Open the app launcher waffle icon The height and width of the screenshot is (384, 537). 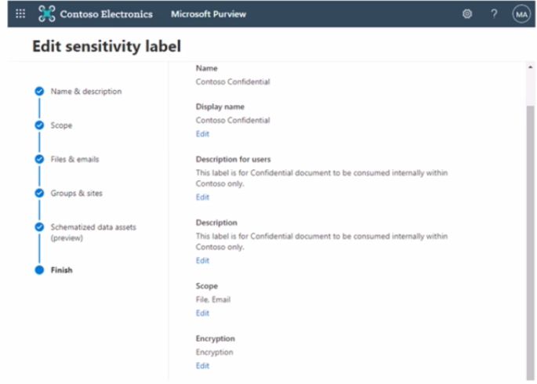click(20, 13)
